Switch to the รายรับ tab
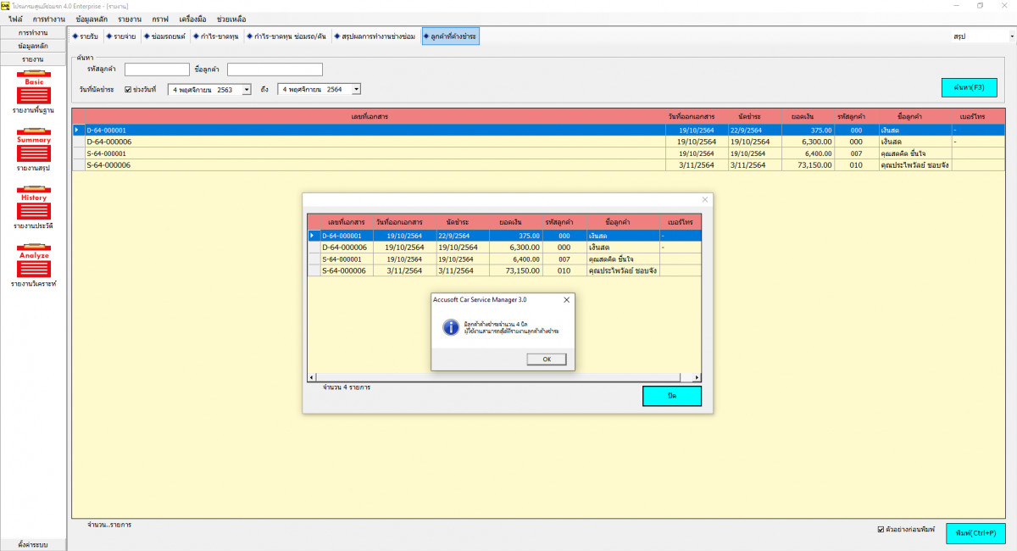This screenshot has width=1017, height=551. click(x=86, y=36)
